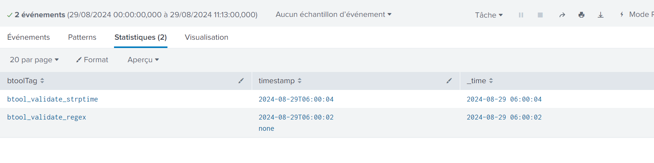This screenshot has height=163, width=654.
Task: Click the lightning bolt Mode icon
Action: 622,15
